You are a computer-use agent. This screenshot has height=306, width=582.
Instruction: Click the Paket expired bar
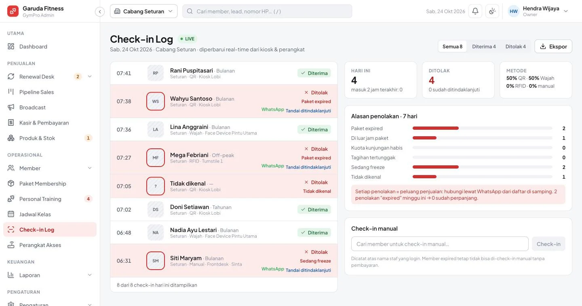tap(483, 128)
